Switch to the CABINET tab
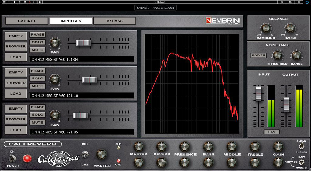Image resolution: width=311 pixels, height=171 pixels. pos(27,21)
